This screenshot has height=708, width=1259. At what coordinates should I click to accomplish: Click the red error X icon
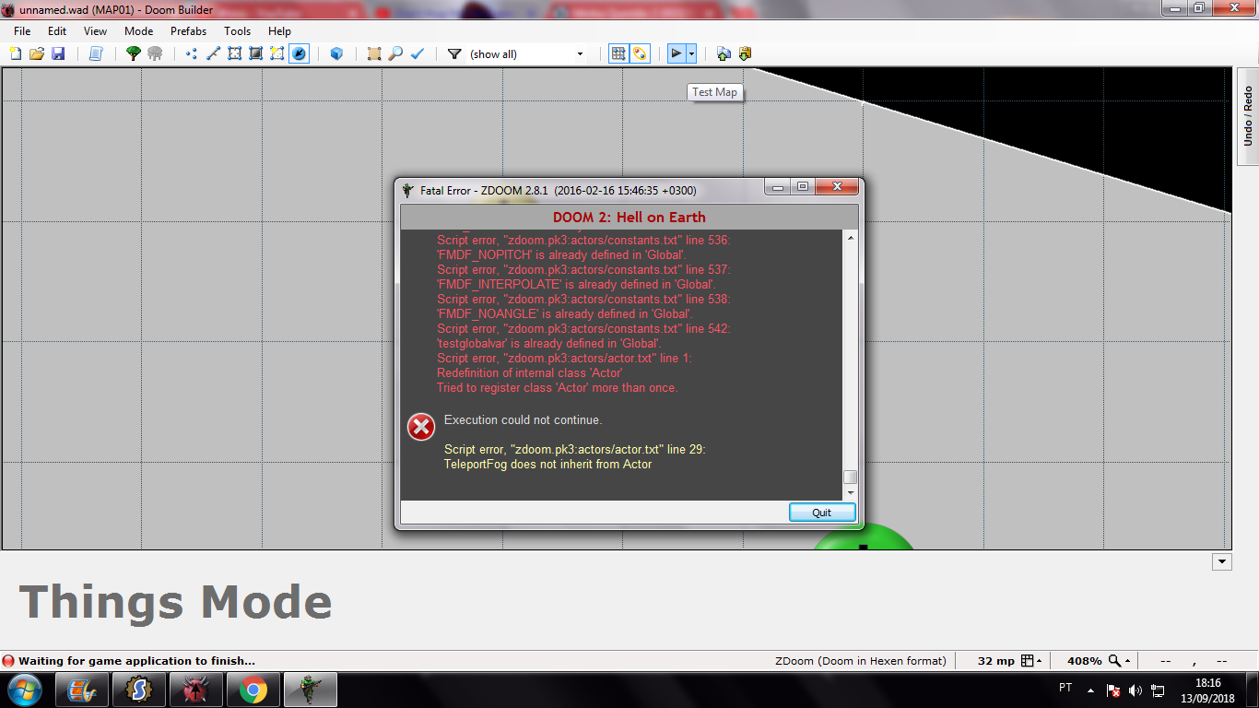[x=421, y=427]
